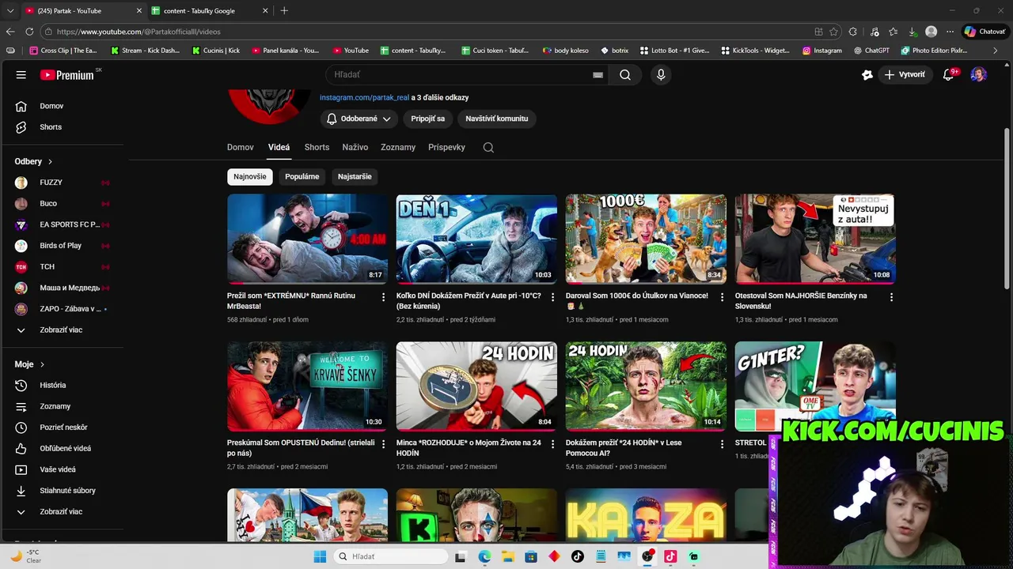Open the Chatovať Copilot button
Screen dimensions: 1013x569
point(985,32)
